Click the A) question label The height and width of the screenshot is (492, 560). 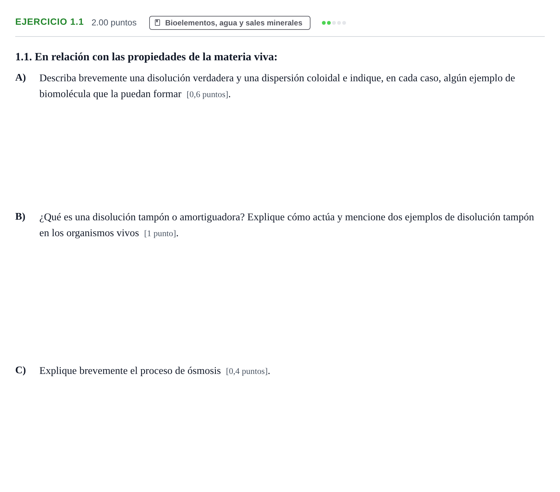pos(21,77)
